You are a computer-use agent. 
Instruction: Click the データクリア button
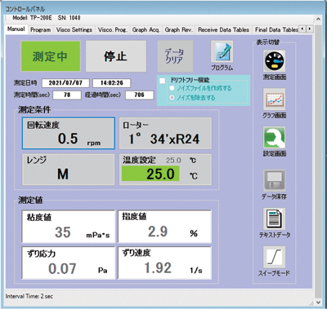coord(175,56)
